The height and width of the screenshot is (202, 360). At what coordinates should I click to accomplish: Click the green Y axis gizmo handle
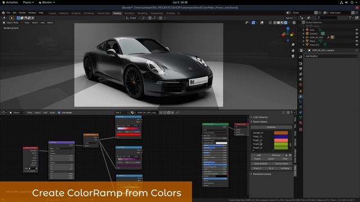point(292,34)
